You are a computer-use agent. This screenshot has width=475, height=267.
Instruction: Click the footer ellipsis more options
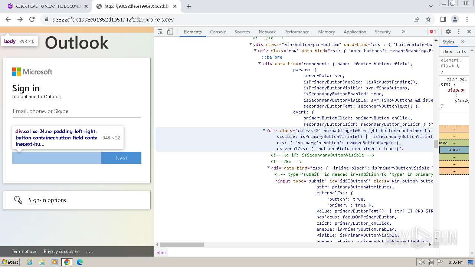(x=89, y=251)
